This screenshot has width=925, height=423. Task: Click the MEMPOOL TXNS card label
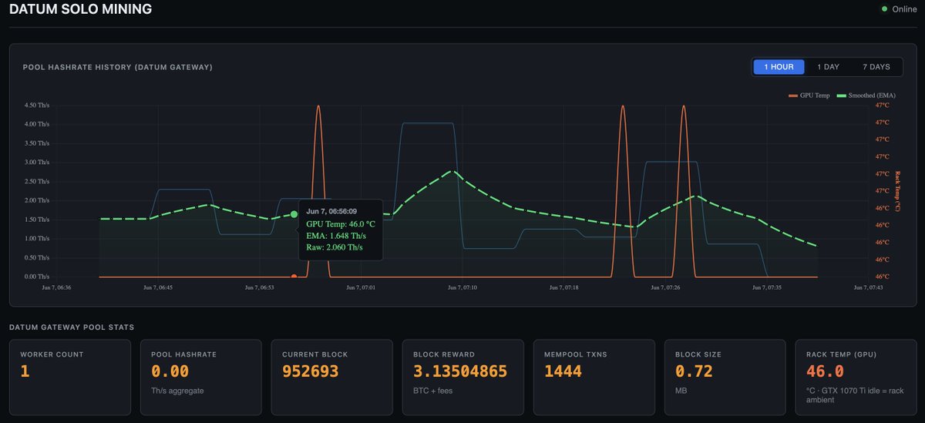pos(577,354)
